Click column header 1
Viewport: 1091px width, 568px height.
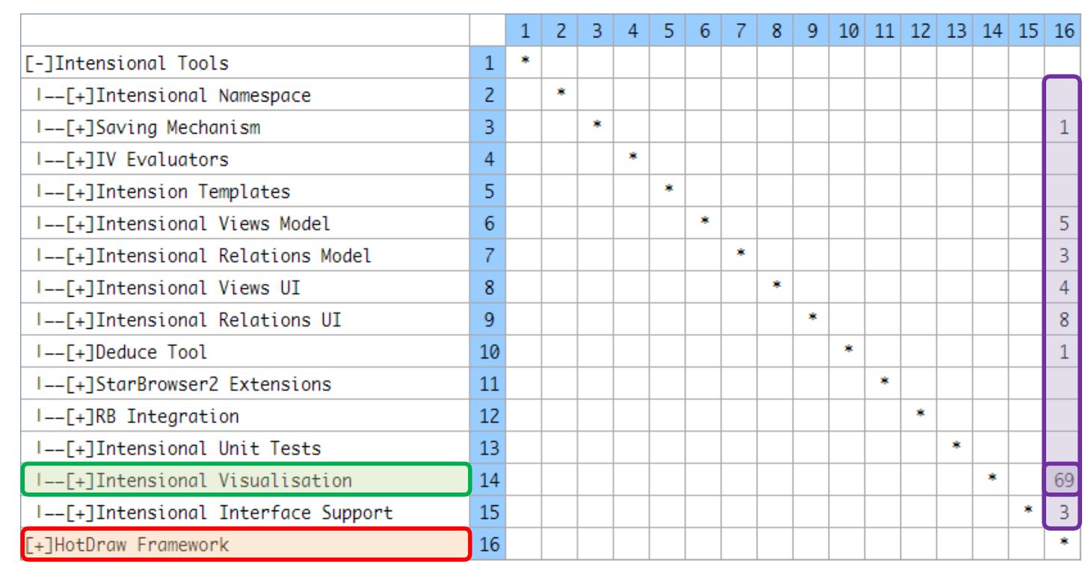pyautogui.click(x=525, y=31)
